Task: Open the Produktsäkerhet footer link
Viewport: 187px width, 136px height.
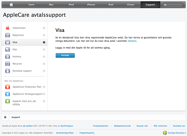Action: coord(101,126)
